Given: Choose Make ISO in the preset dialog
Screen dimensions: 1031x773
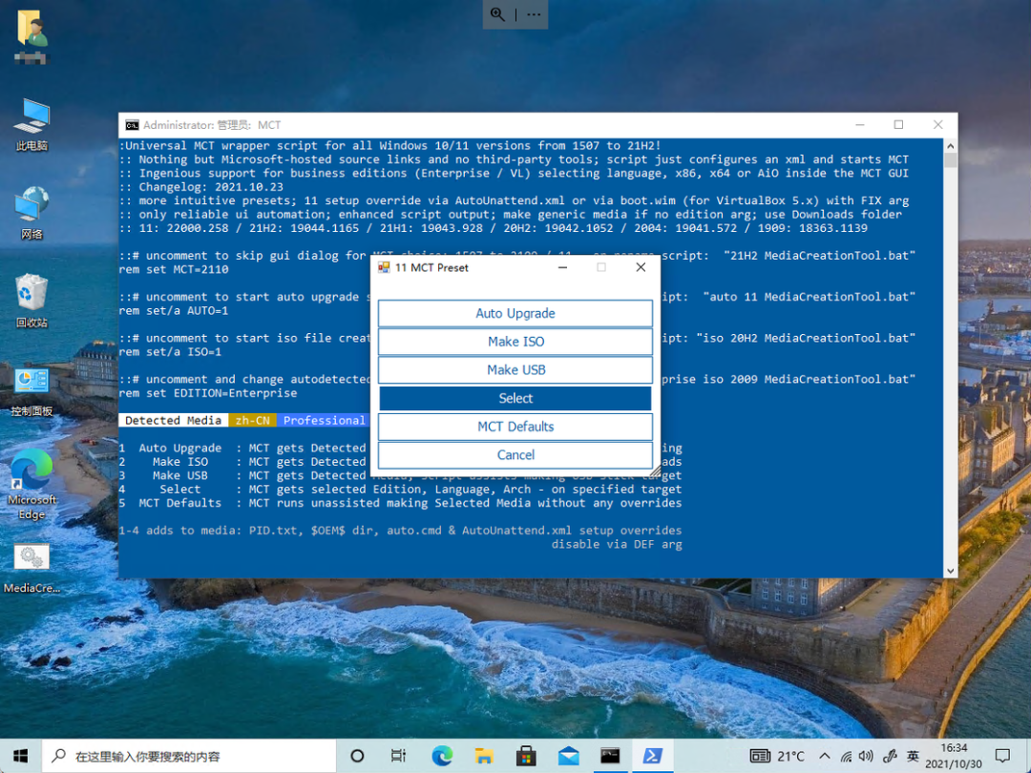Looking at the screenshot, I should pos(515,341).
